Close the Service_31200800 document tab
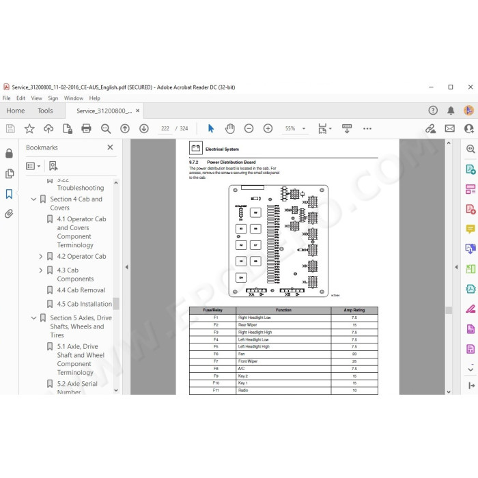Image resolution: width=478 pixels, height=478 pixels. click(138, 111)
